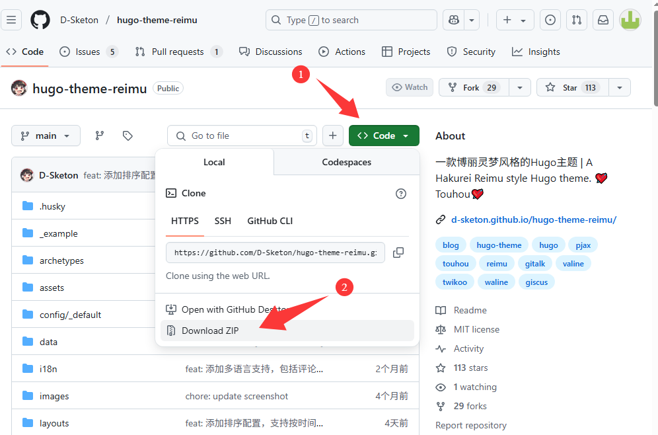The height and width of the screenshot is (435, 658).
Task: Open the branches view icon
Action: [99, 136]
